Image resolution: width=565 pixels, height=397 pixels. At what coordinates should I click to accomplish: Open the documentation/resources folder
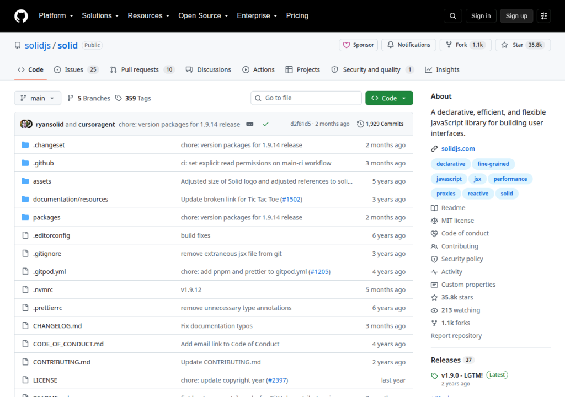tap(71, 199)
